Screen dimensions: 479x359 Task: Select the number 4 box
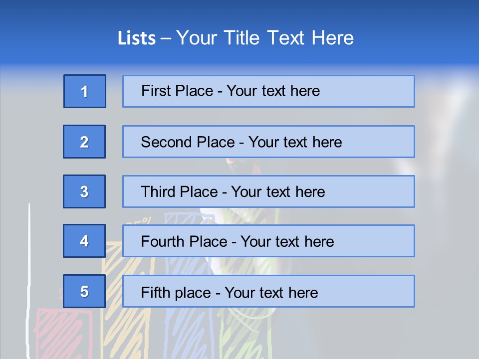(84, 241)
